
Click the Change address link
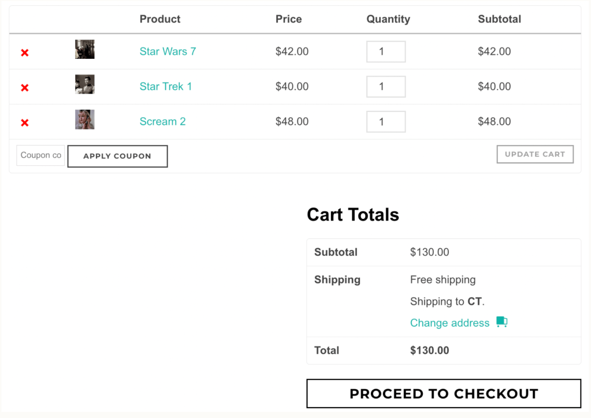(449, 323)
